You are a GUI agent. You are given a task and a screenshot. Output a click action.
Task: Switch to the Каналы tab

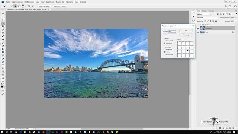(204, 11)
